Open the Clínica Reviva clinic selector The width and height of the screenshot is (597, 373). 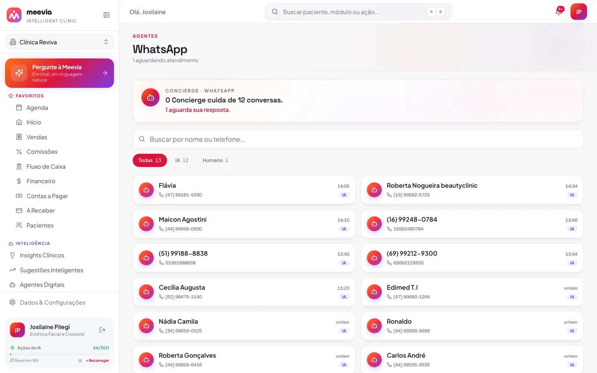click(59, 42)
